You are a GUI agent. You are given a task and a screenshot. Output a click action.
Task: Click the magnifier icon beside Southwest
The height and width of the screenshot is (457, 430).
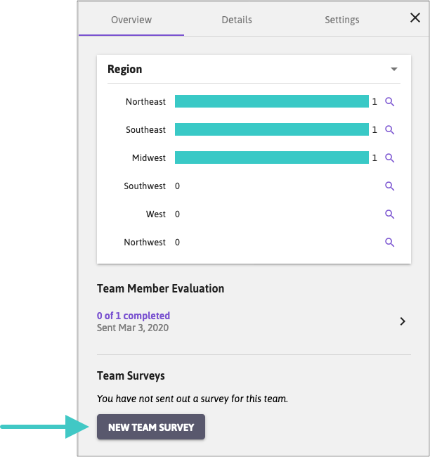(390, 186)
